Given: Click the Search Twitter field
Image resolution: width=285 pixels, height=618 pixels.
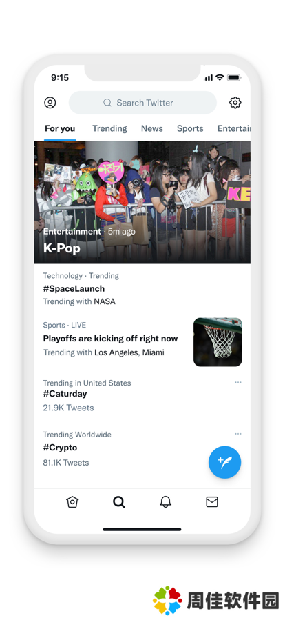Looking at the screenshot, I should pos(142,103).
